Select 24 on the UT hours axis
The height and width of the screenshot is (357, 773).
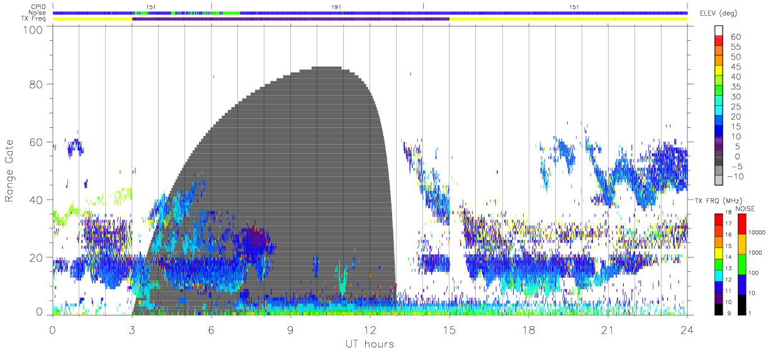[x=687, y=329]
